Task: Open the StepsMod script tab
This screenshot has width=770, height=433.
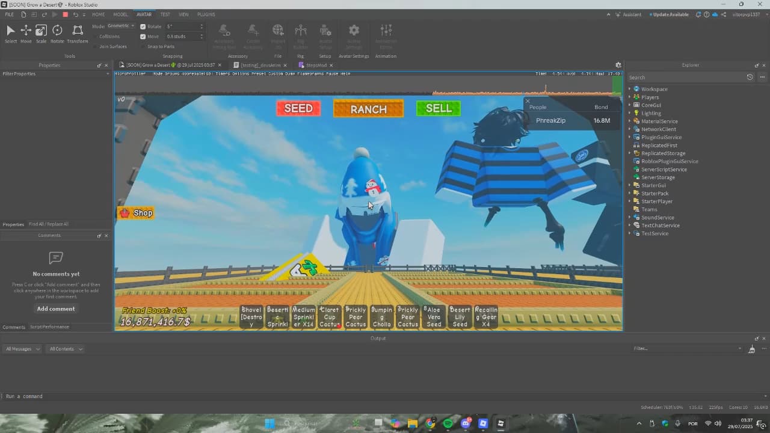Action: [316, 65]
